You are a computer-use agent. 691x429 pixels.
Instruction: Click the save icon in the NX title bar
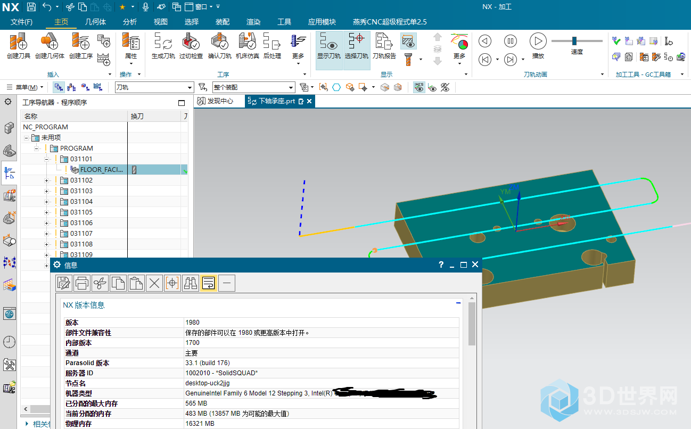[31, 7]
